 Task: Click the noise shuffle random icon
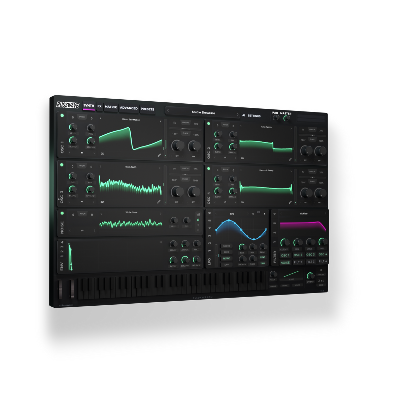198,225
